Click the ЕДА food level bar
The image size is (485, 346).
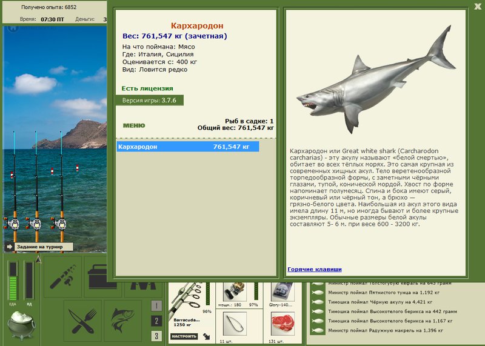[13, 281]
